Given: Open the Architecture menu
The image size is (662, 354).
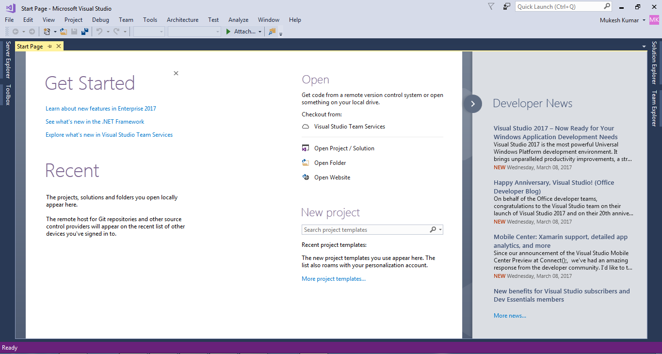Looking at the screenshot, I should click(182, 20).
